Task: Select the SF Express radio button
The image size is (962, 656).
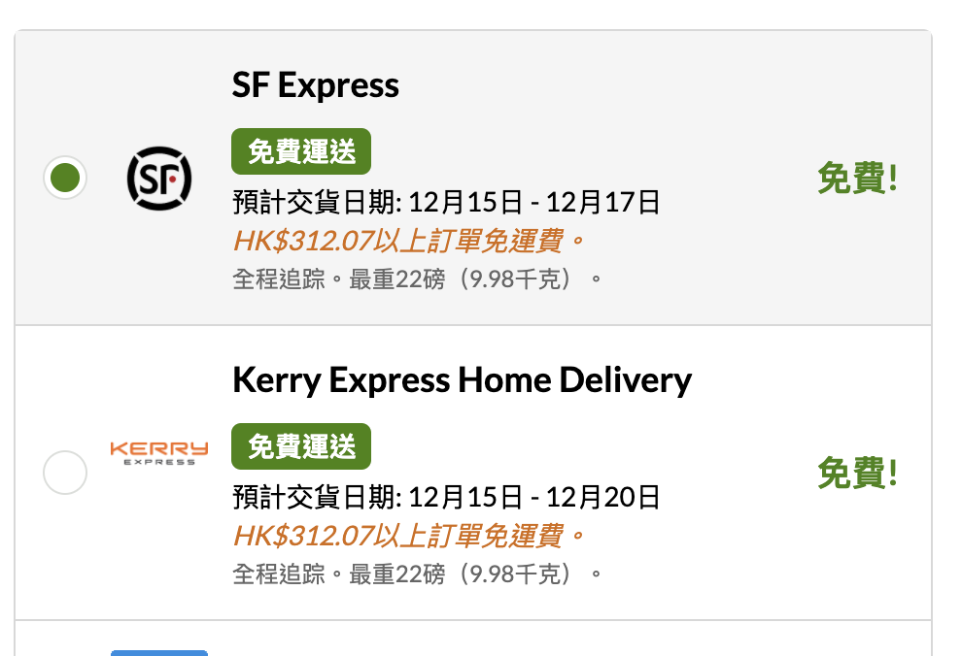Action: click(65, 178)
